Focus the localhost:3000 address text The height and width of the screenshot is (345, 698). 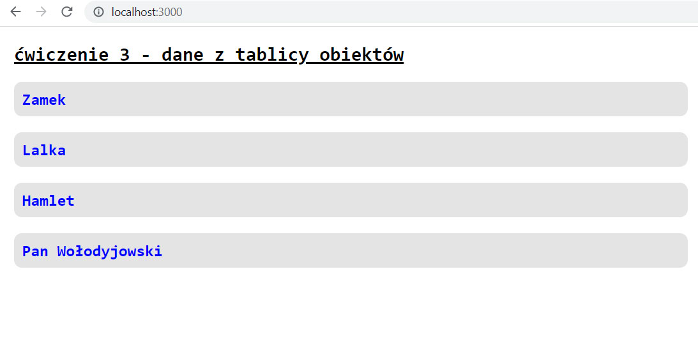(146, 12)
